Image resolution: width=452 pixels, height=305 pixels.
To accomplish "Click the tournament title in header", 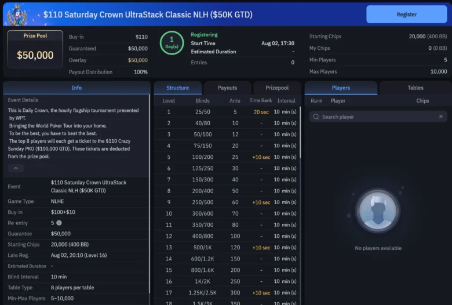I will coord(148,14).
